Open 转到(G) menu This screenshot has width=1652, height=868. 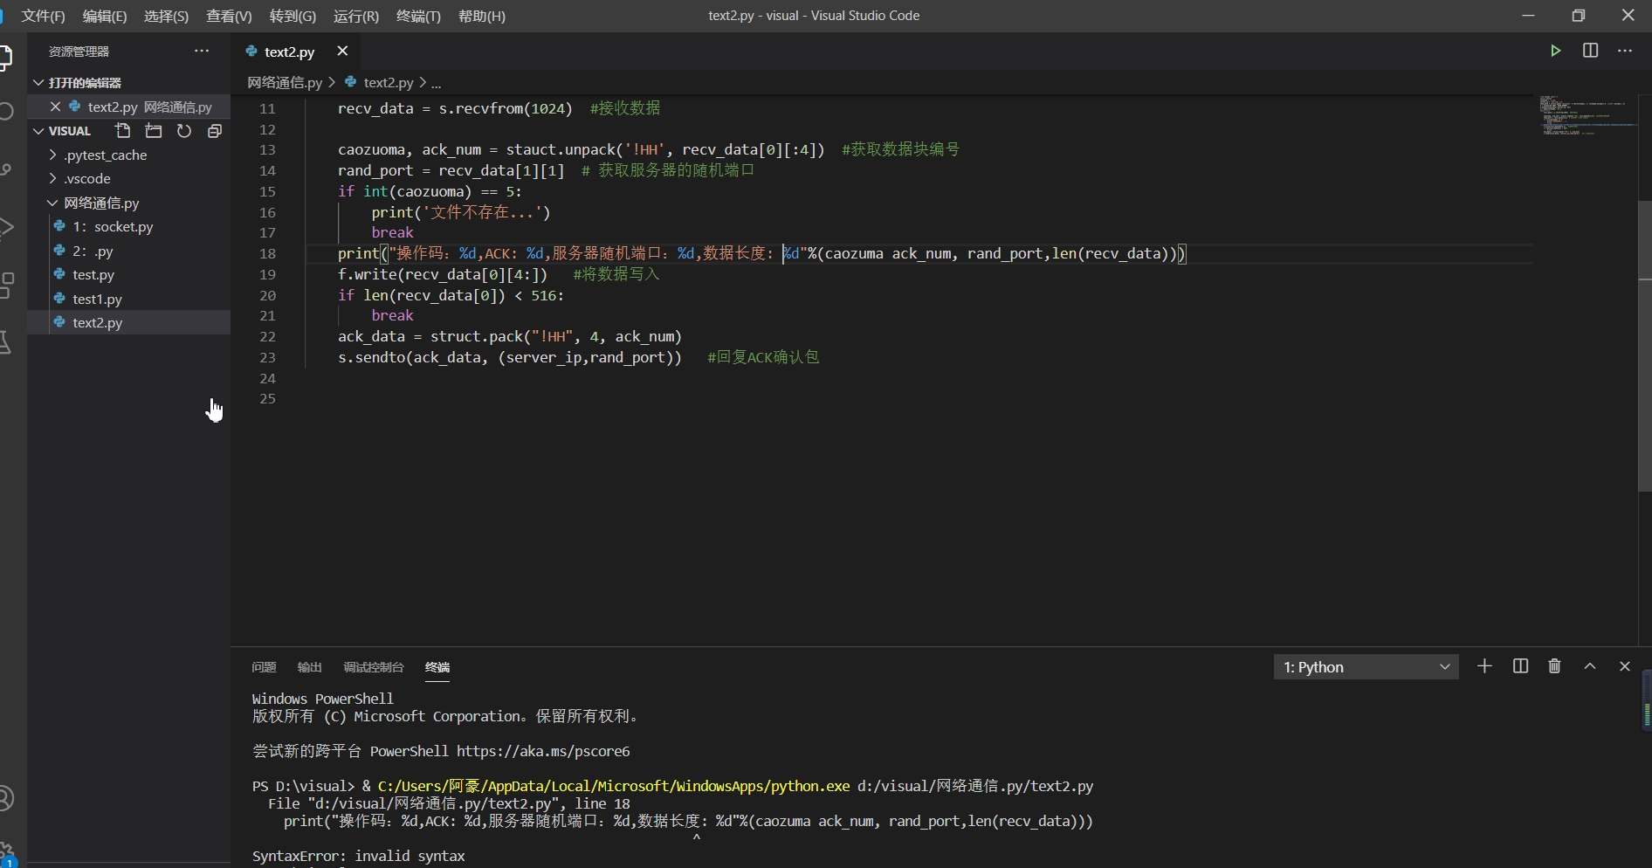(x=293, y=16)
